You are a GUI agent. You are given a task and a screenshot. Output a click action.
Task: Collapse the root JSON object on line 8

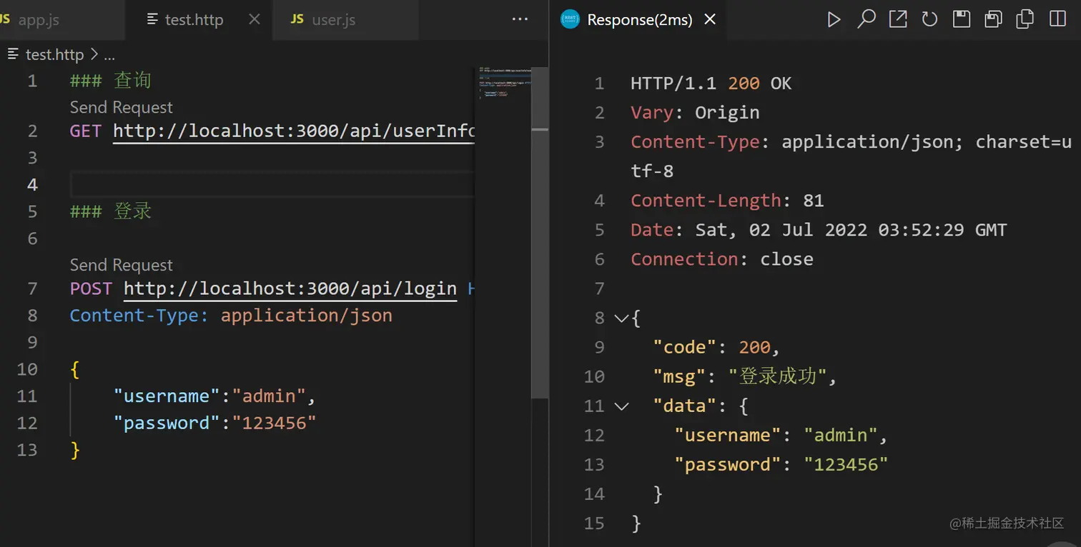(x=621, y=318)
